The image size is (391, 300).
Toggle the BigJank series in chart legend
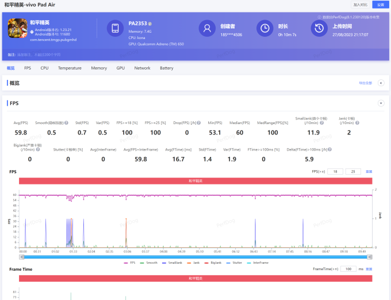(x=213, y=263)
